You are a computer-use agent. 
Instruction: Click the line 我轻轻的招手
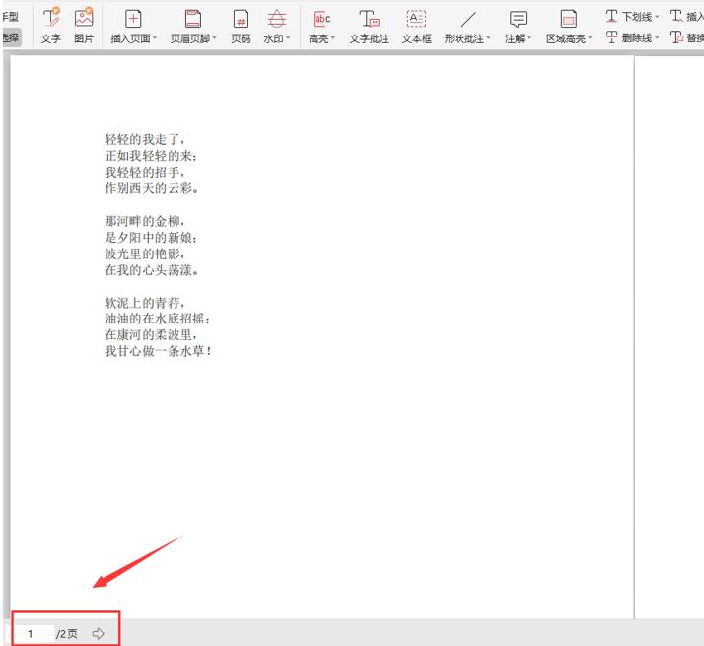pyautogui.click(x=145, y=172)
